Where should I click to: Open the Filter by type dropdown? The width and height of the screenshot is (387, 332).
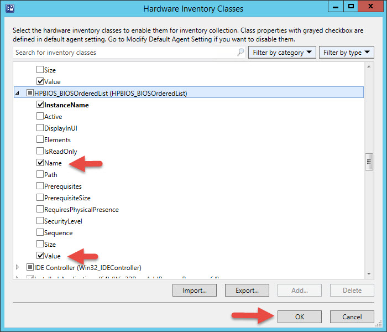pos(348,53)
